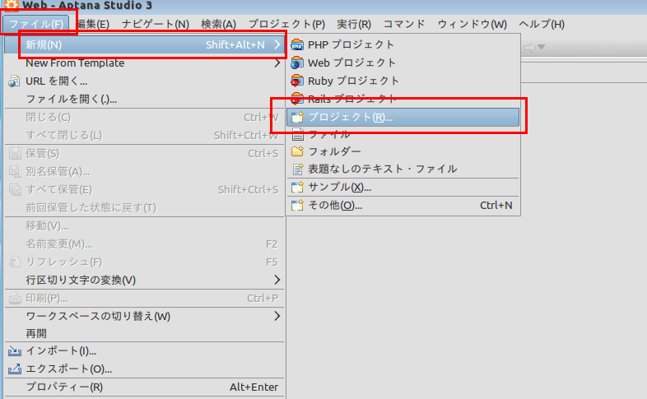Select サンプル(X)... in submenu
The width and height of the screenshot is (647, 399).
point(403,187)
